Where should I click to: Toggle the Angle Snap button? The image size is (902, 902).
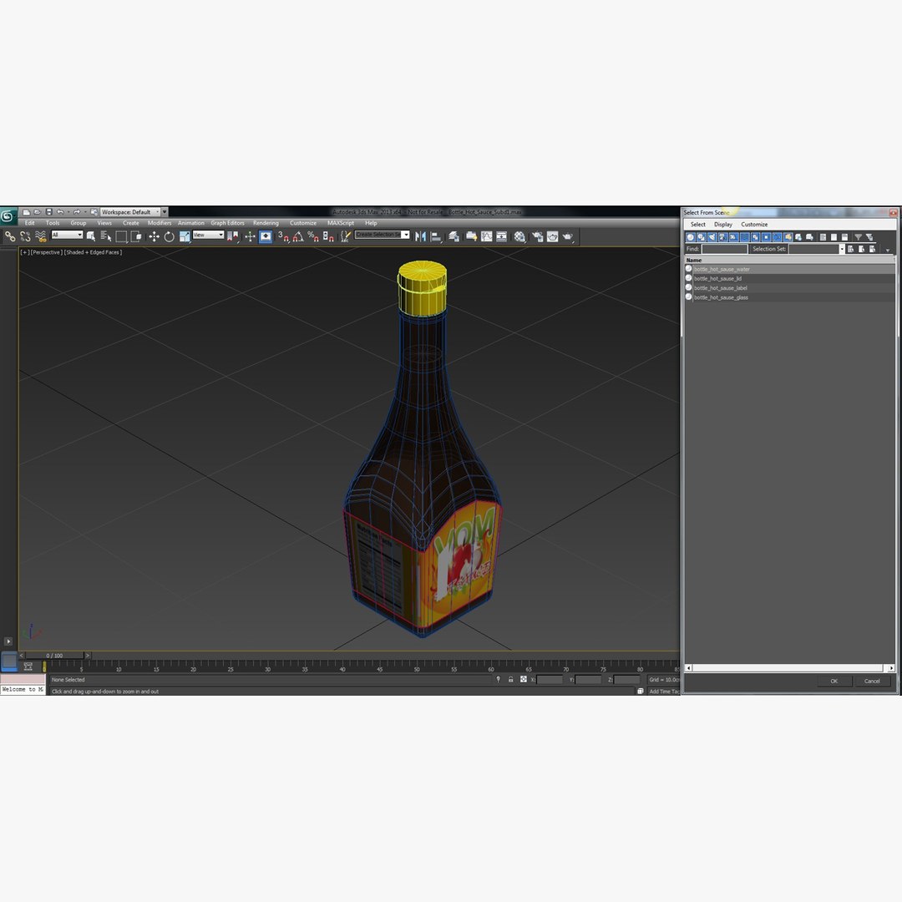click(x=298, y=236)
